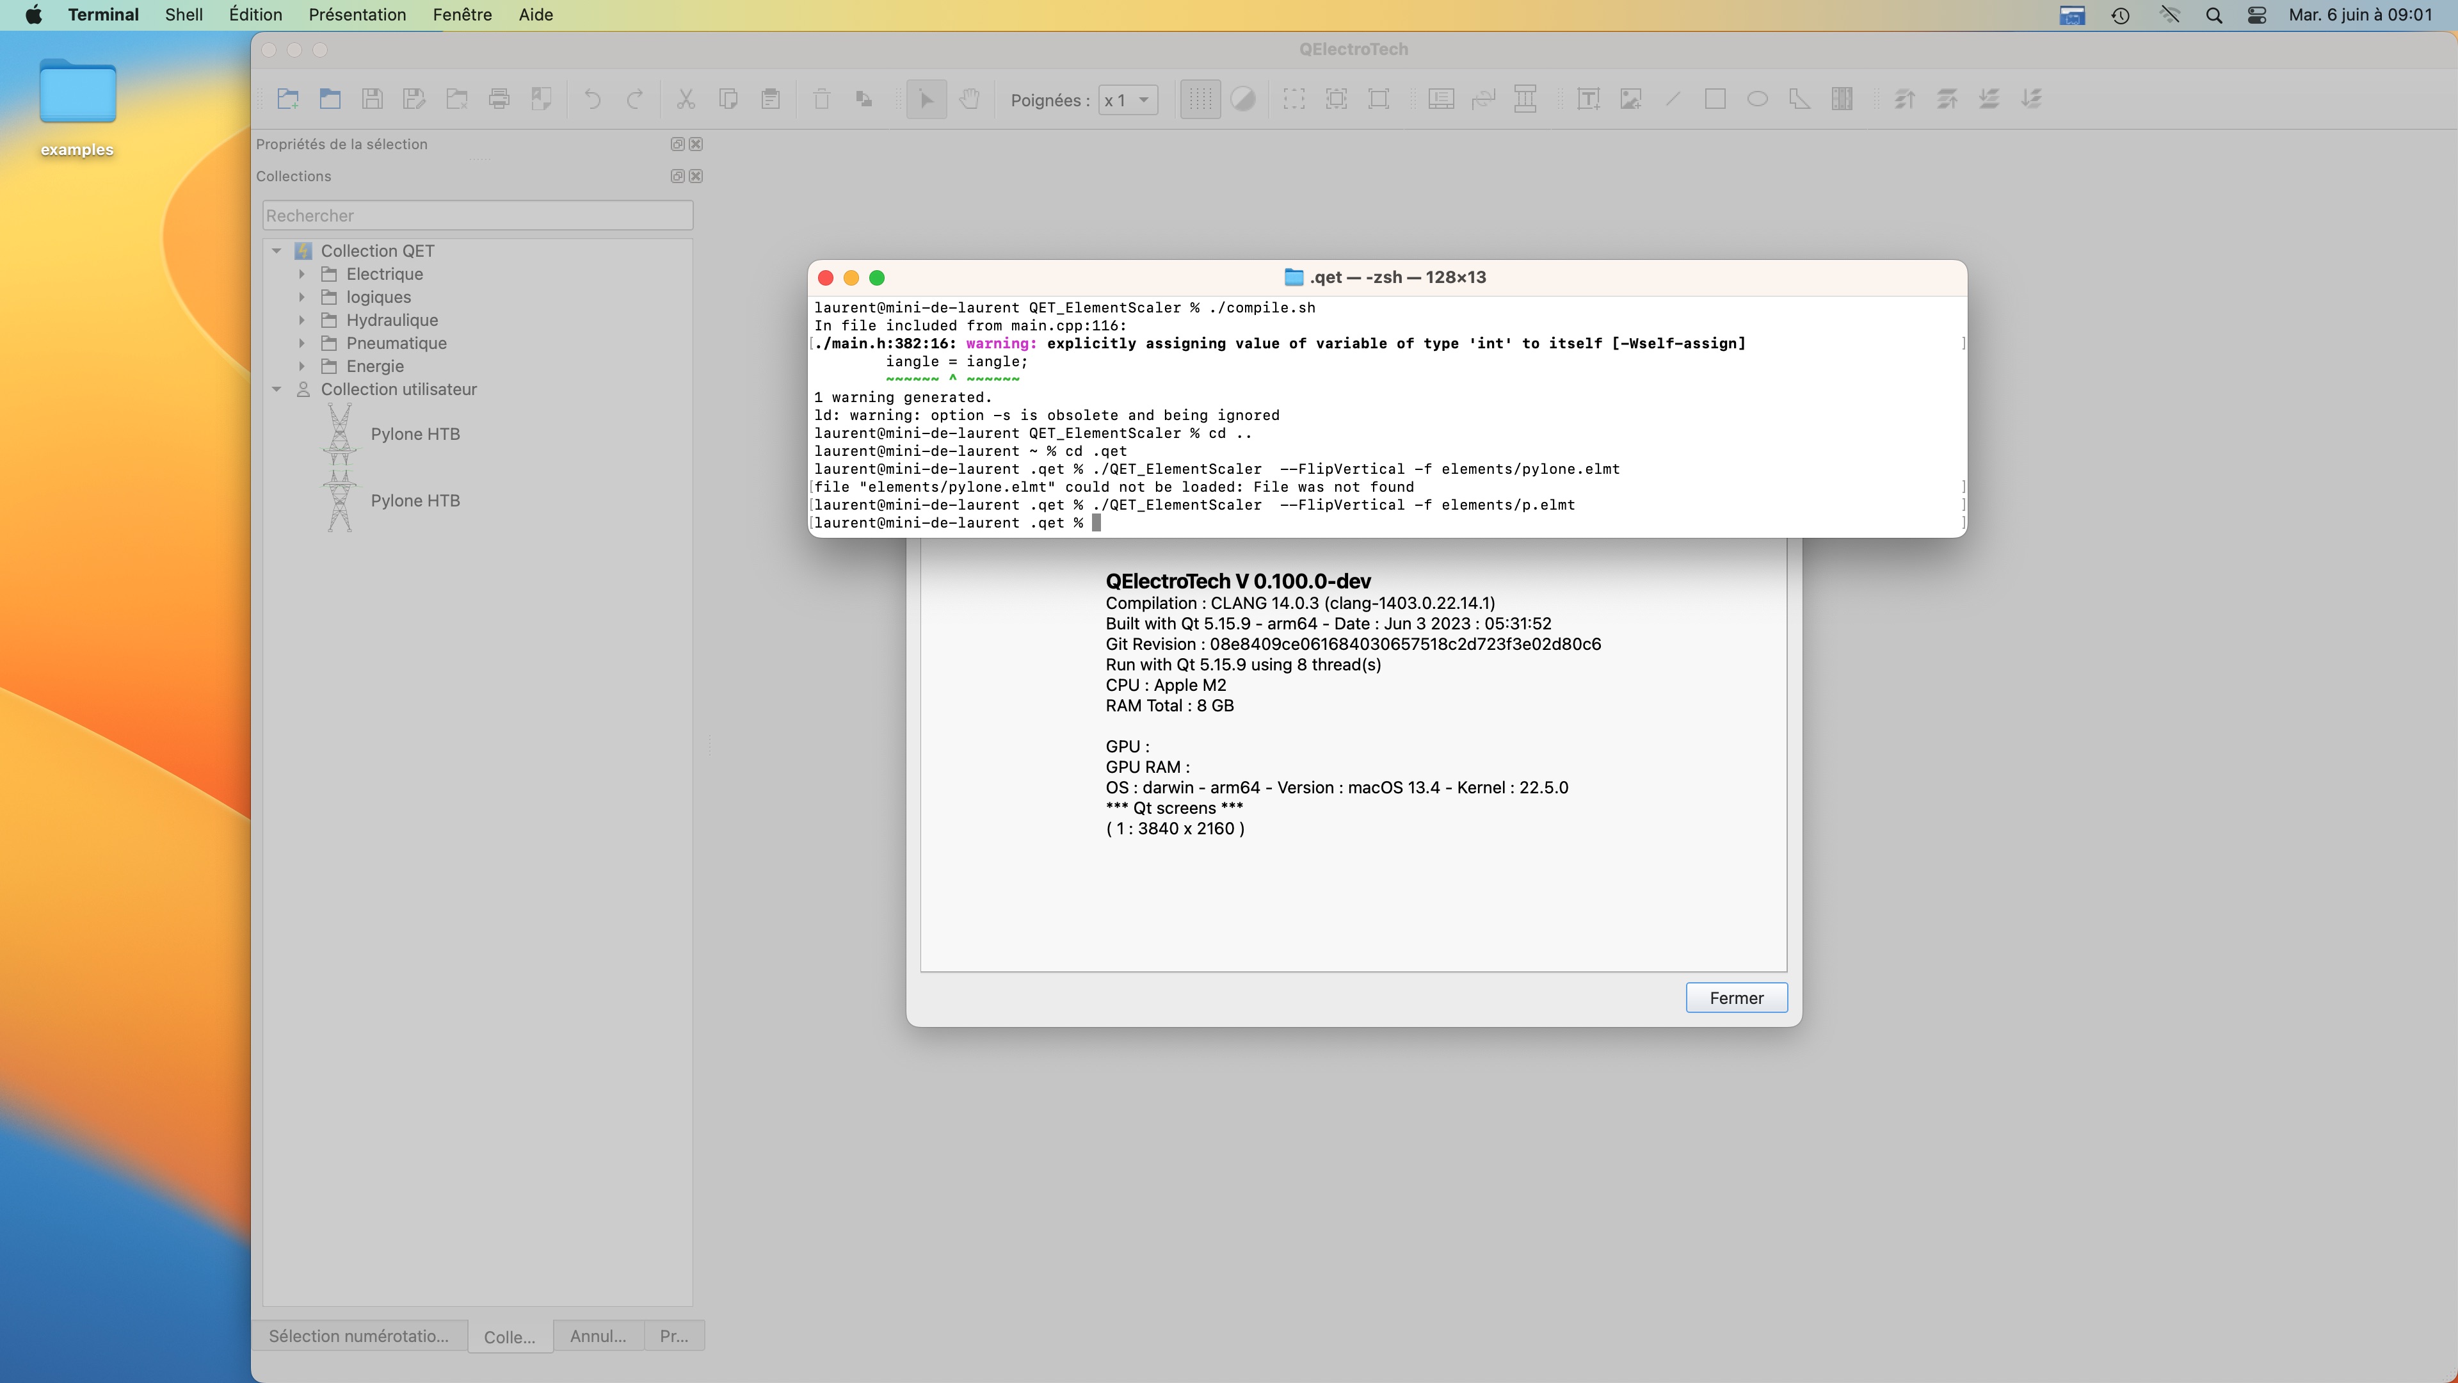The height and width of the screenshot is (1383, 2458).
Task: Open Spotlight search in the menu bar
Action: 2215,15
